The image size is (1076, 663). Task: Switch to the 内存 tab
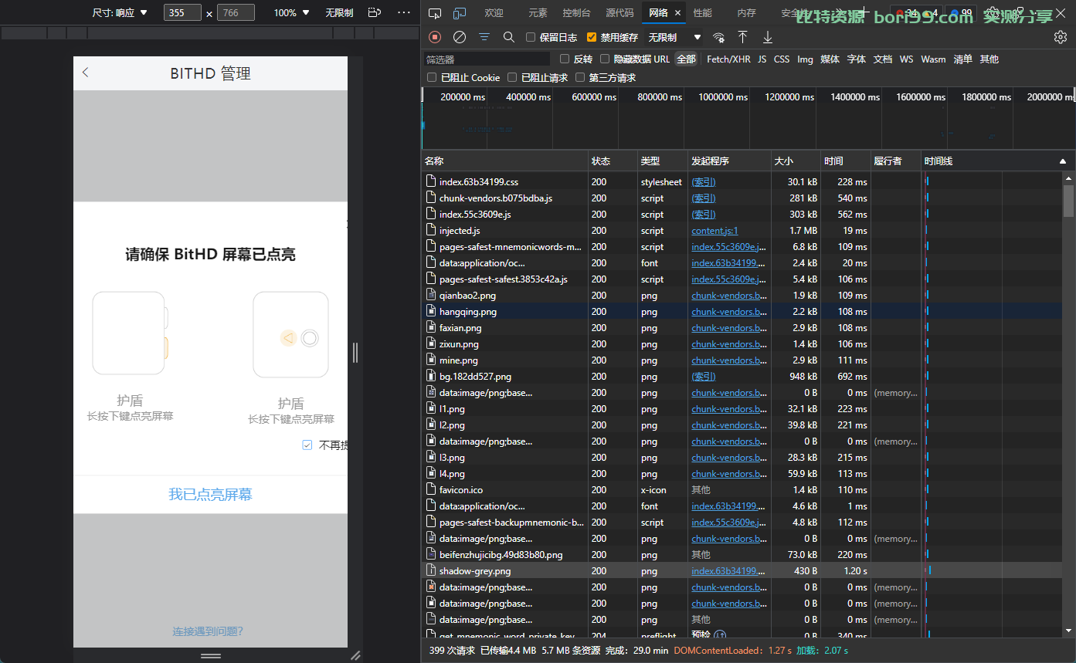[746, 13]
